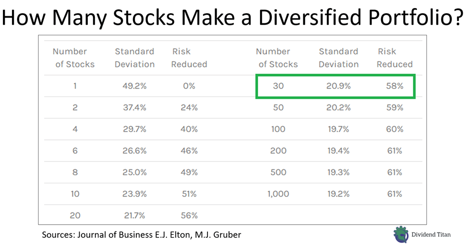The height and width of the screenshot is (250, 465).
Task: Select the 19.2% standard deviation cell
Action: [338, 194]
